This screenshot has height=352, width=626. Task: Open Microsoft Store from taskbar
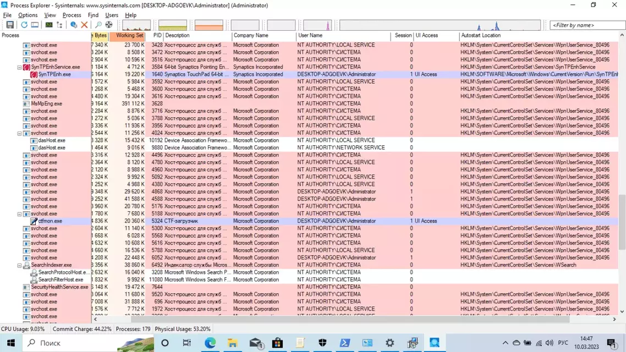[277, 343]
